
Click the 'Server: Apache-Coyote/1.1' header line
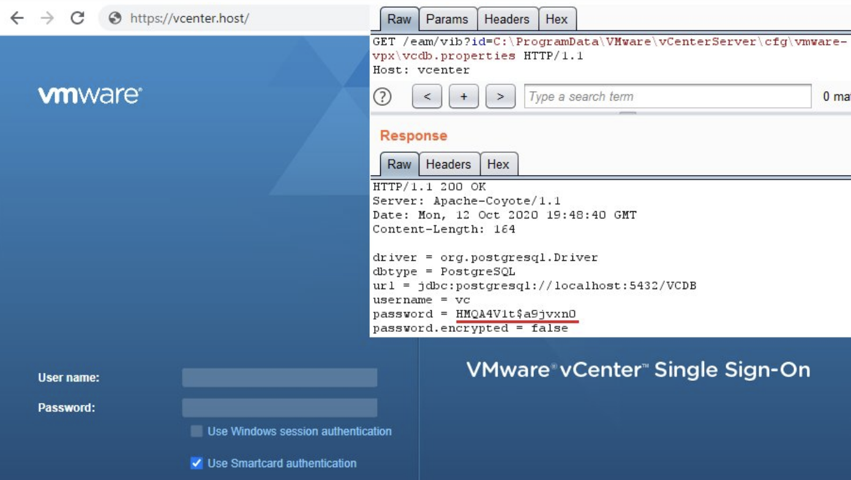[467, 201]
